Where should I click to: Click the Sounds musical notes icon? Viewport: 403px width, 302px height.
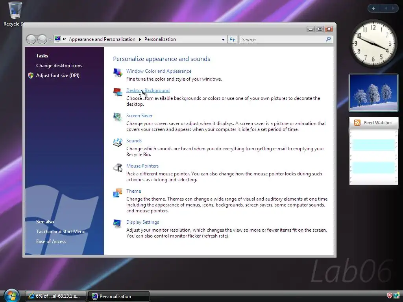tap(118, 142)
